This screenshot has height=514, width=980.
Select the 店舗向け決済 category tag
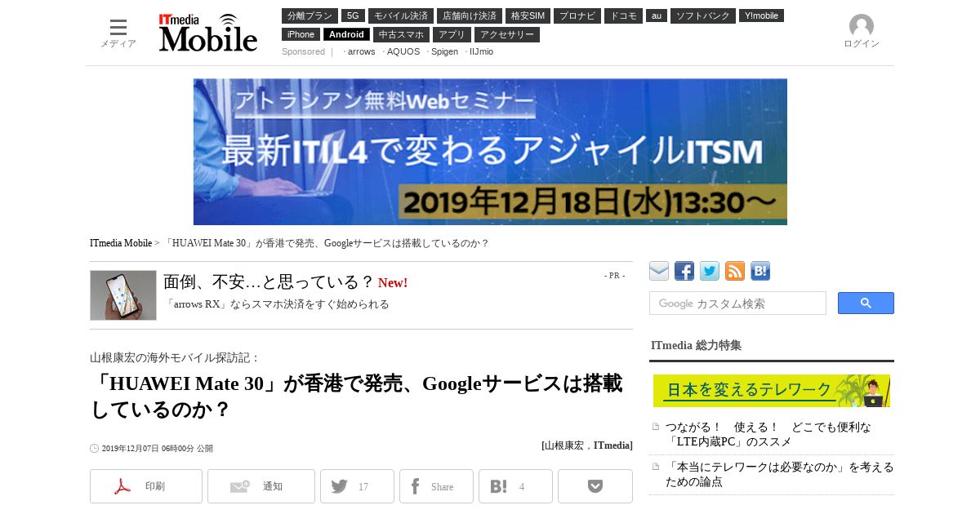pos(470,16)
